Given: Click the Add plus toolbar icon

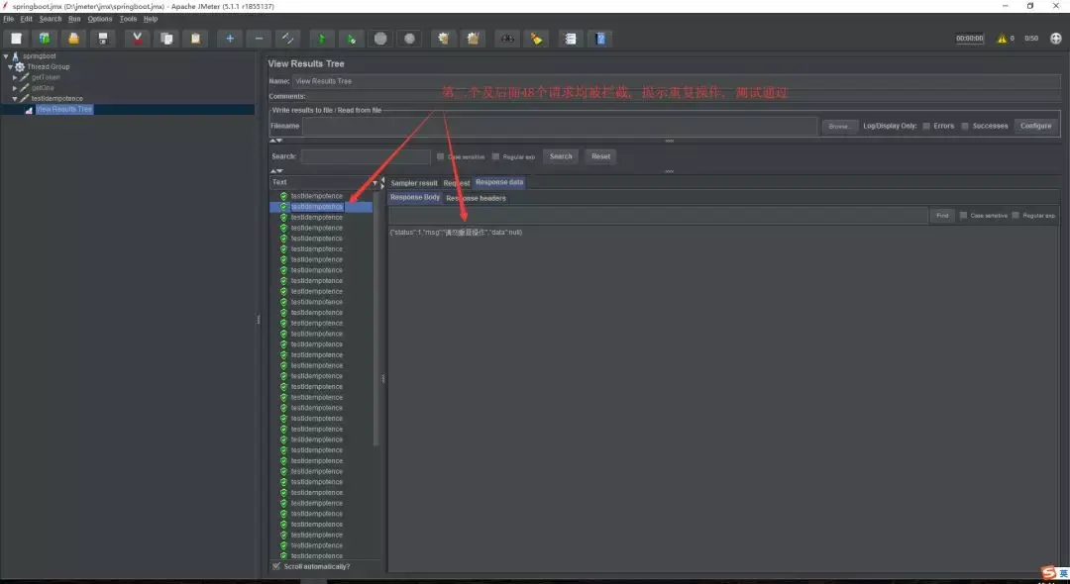Looking at the screenshot, I should pos(229,39).
